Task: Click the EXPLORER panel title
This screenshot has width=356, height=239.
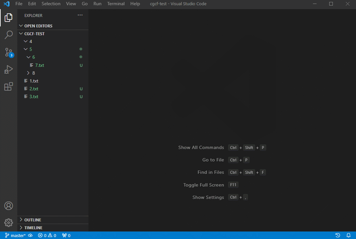Action: [33, 15]
